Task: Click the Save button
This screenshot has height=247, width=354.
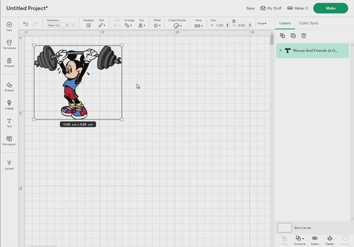Action: pyautogui.click(x=250, y=8)
